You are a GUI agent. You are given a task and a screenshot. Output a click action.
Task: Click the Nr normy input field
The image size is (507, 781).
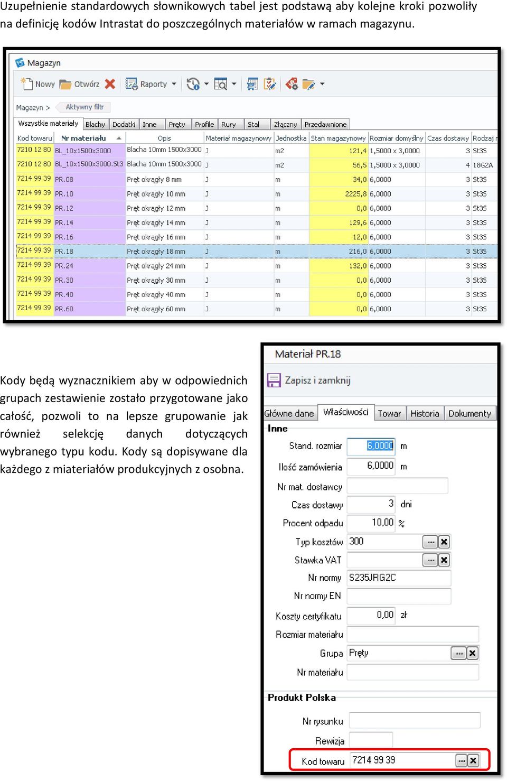click(x=399, y=578)
